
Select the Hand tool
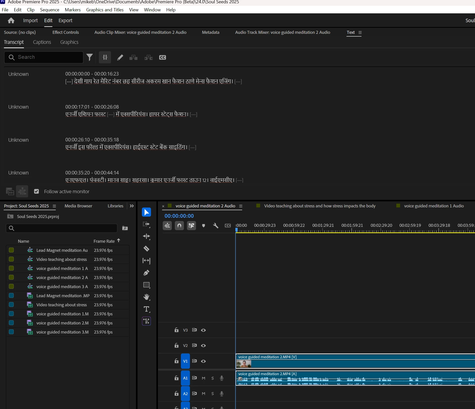(146, 297)
